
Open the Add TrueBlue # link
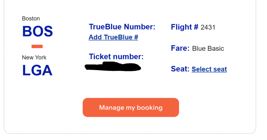click(x=113, y=37)
